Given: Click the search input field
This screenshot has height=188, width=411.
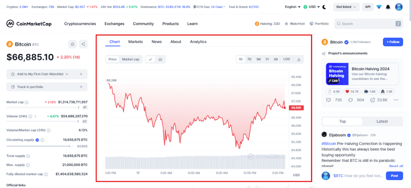Looking at the screenshot, I should [x=368, y=24].
